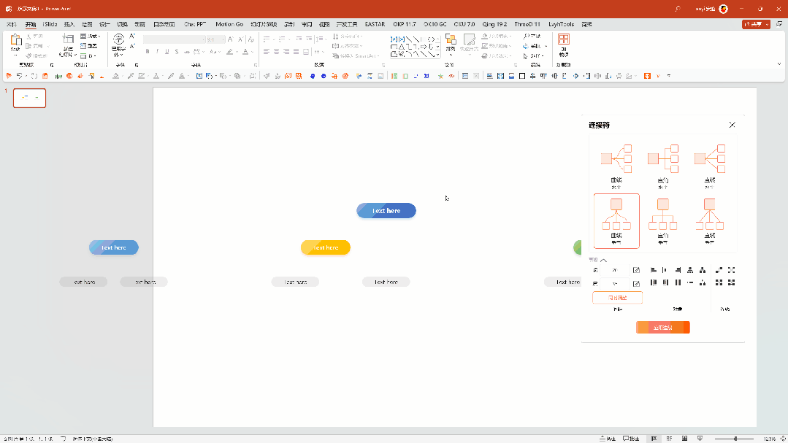
Task: Switch to Reading View icon
Action: (x=684, y=439)
